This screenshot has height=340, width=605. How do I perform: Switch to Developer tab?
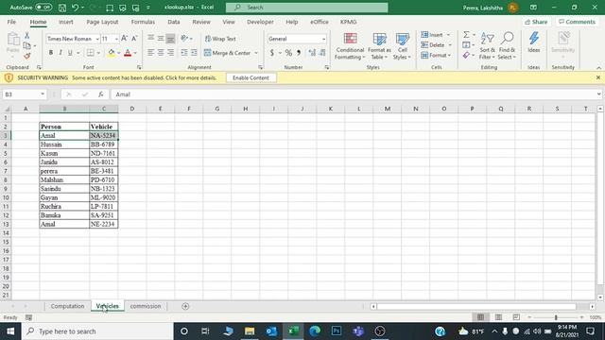tap(260, 22)
